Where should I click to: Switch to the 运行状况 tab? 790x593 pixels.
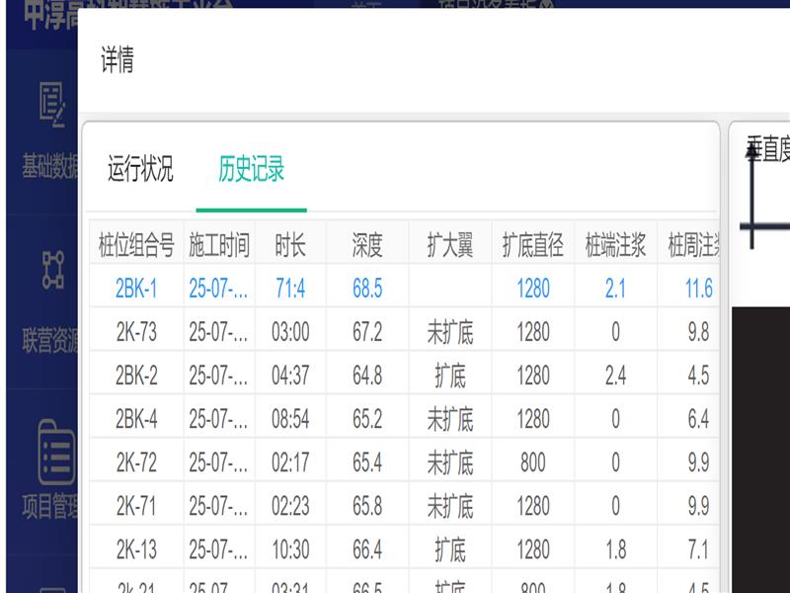click(x=140, y=169)
